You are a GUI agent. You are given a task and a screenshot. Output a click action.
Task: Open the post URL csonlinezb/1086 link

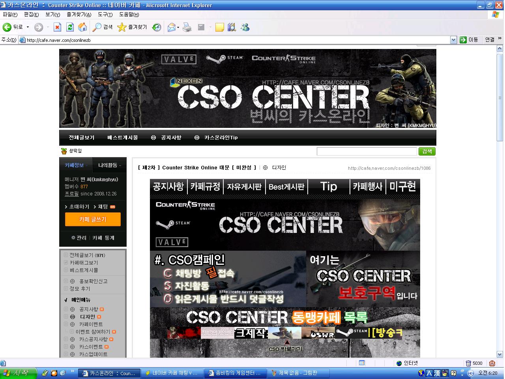point(389,168)
